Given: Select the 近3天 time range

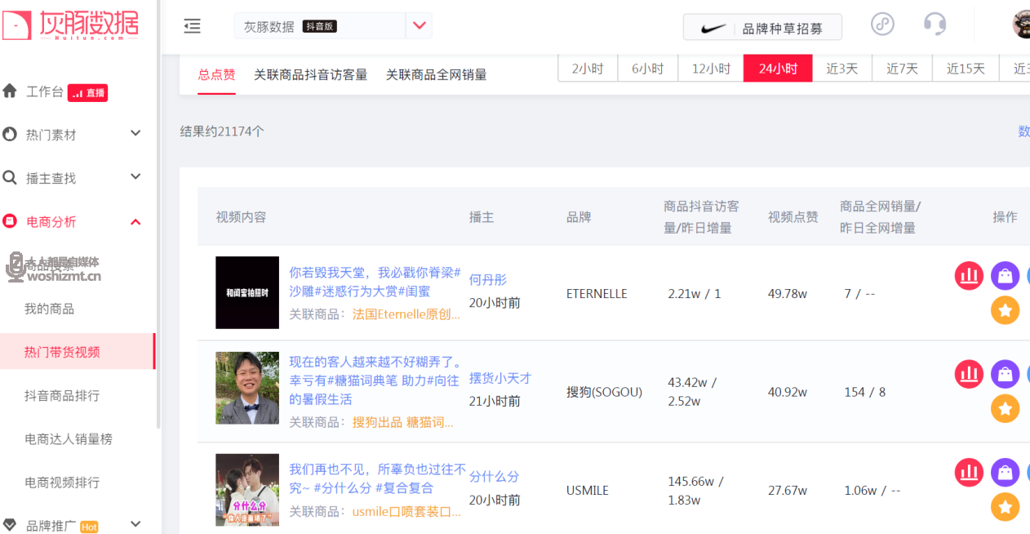Looking at the screenshot, I should (842, 69).
